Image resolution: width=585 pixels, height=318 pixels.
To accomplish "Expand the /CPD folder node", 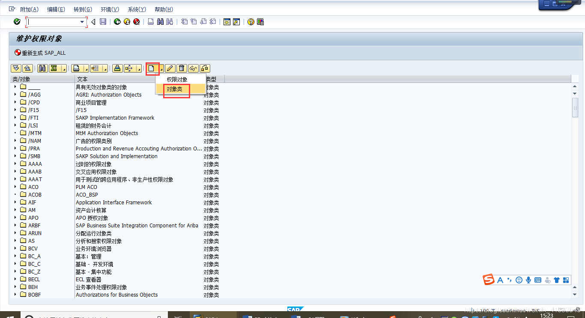I will (15, 102).
